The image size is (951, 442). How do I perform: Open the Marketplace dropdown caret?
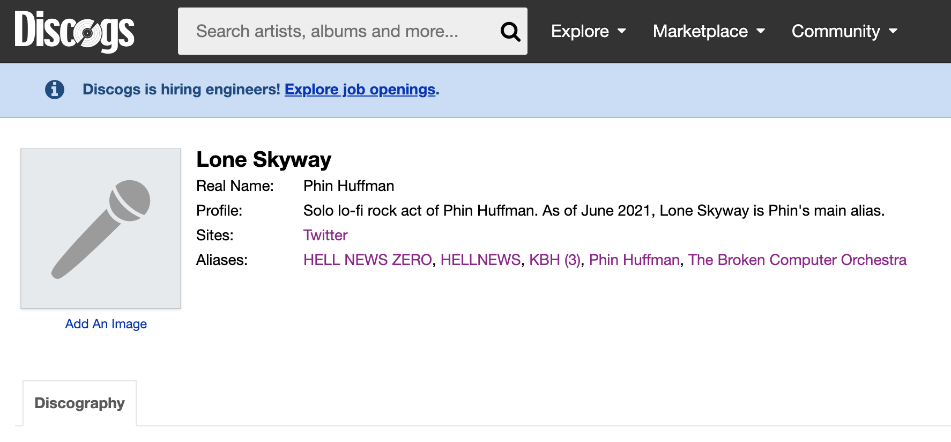761,31
